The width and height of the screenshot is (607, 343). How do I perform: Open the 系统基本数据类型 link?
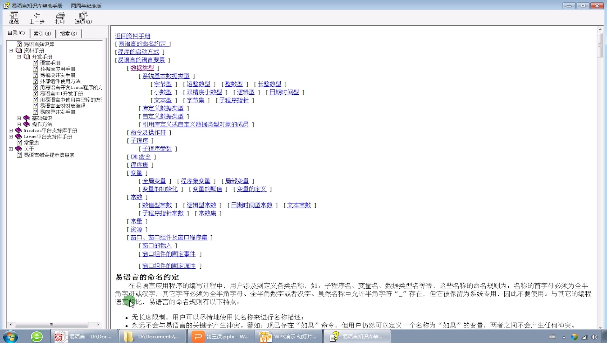click(166, 76)
